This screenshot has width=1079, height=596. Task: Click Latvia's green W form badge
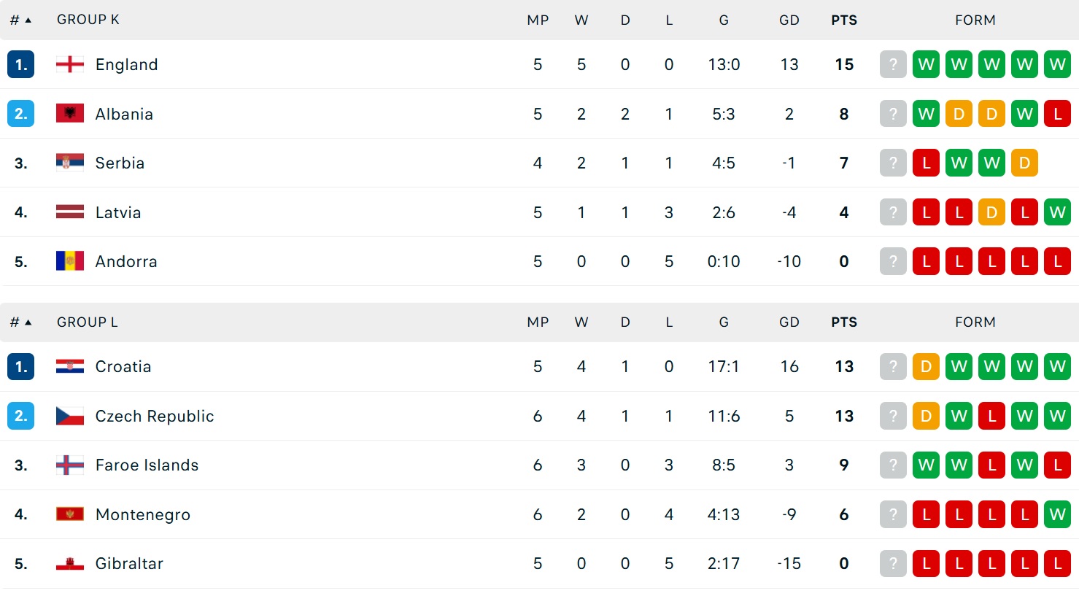click(1057, 212)
